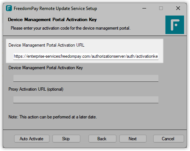The image size is (190, 151).
Task: Close the FreedomPay setup window
Action: (178, 9)
